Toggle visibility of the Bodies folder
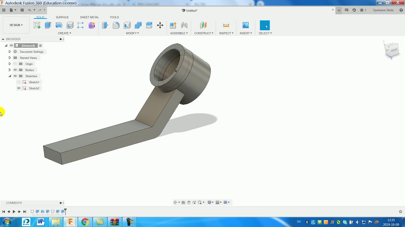Image resolution: width=405 pixels, height=227 pixels. tap(15, 70)
